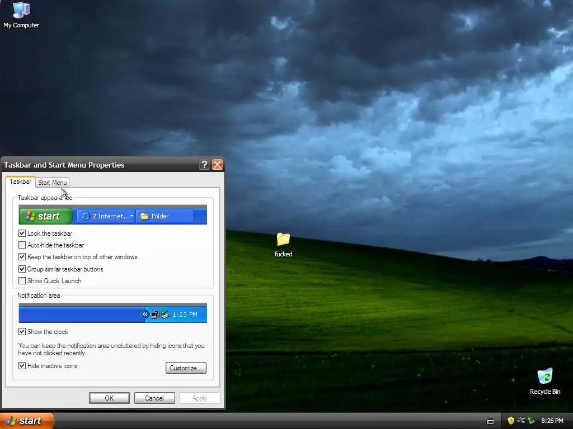Open the My Computer desktop icon
573x429 pixels.
[21, 15]
